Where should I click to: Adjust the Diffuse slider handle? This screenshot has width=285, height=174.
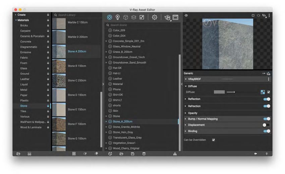click(234, 92)
